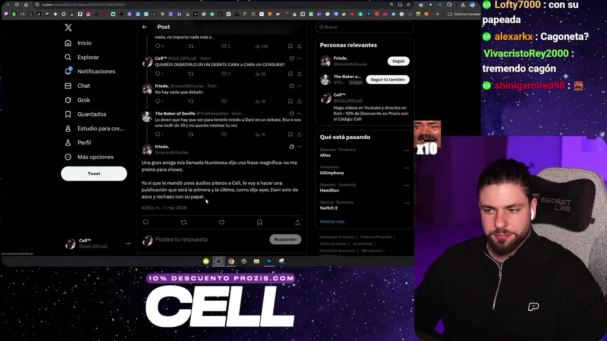This screenshot has width=607, height=341.
Task: Click Mostrar más under trends
Action: click(332, 222)
